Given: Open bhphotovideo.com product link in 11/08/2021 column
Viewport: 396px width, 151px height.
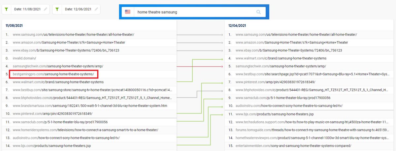Looking at the screenshot, I should point(92,98).
